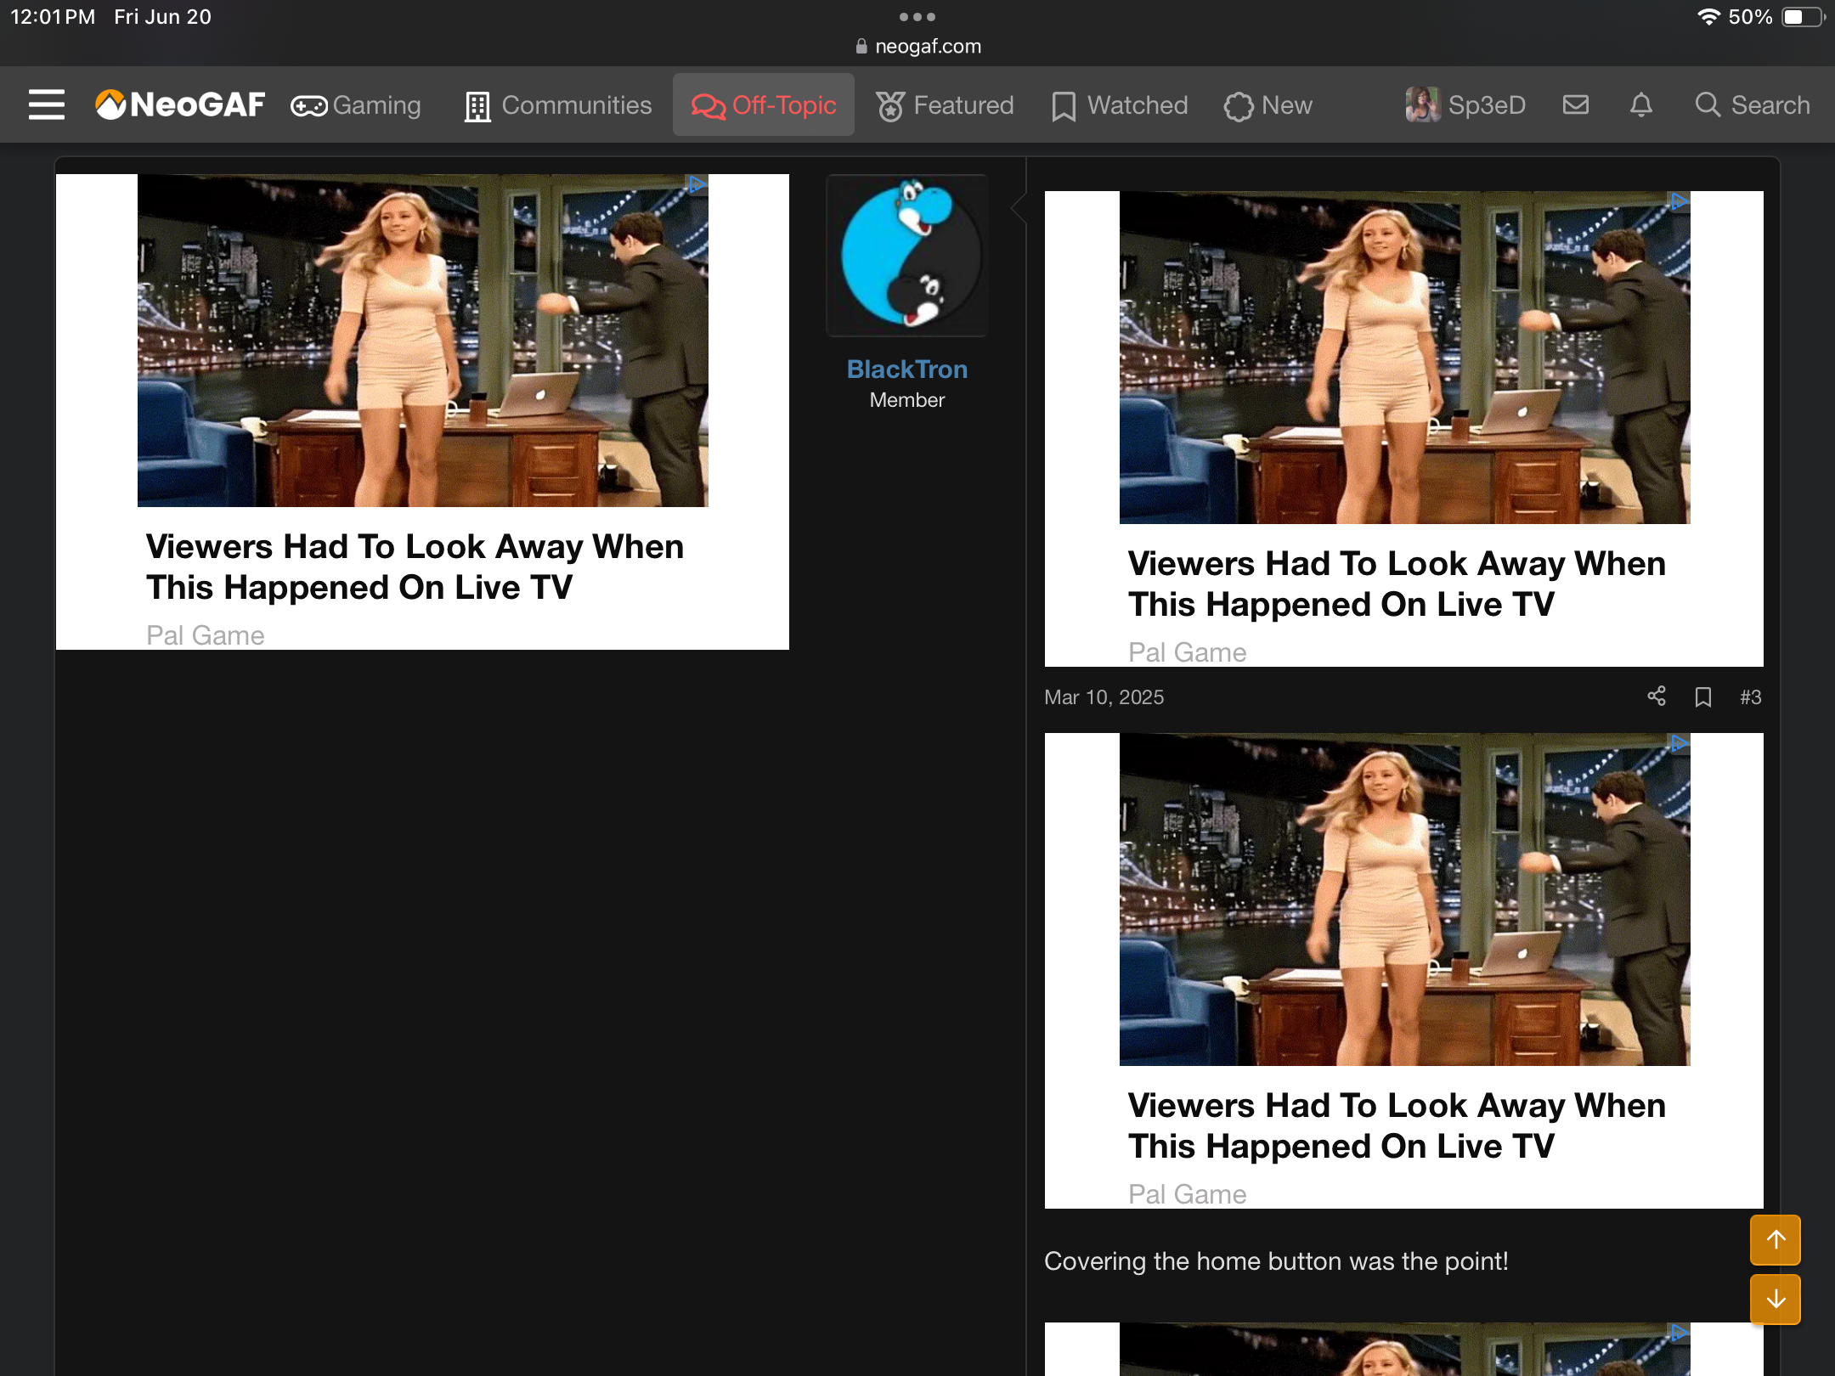Click the Search magnifier icon

[1708, 104]
